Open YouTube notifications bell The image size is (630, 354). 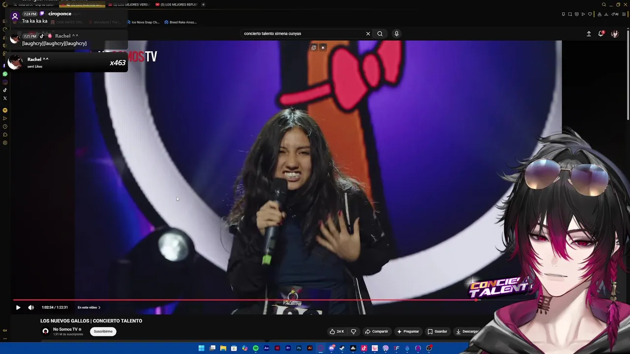pos(601,33)
